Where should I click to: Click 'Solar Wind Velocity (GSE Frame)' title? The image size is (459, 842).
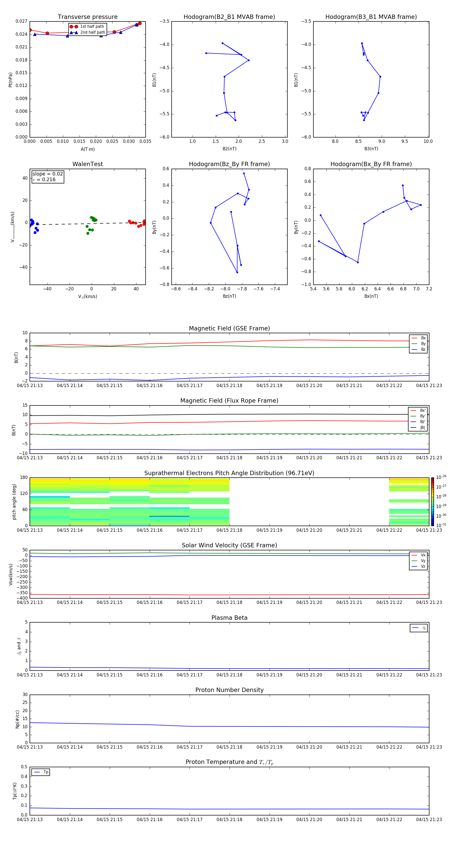point(229,545)
